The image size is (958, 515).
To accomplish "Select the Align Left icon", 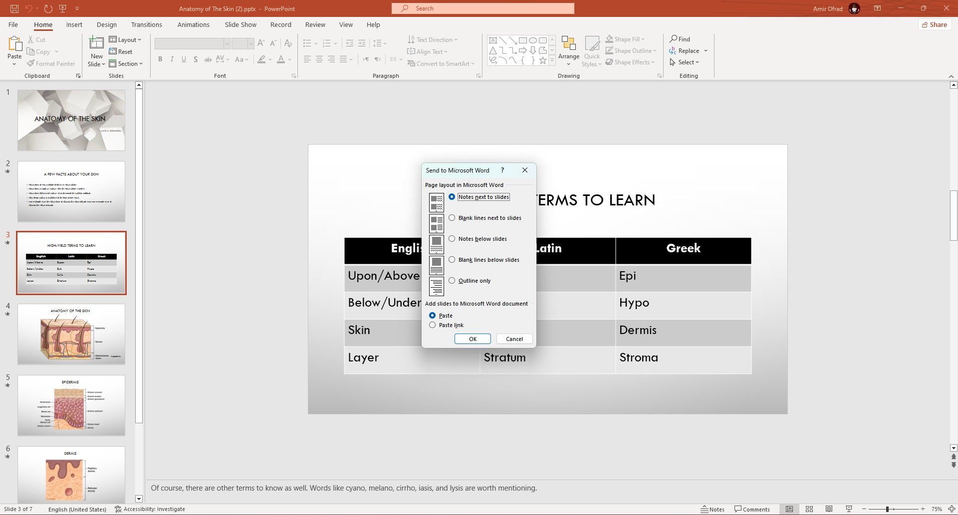I will pyautogui.click(x=306, y=59).
